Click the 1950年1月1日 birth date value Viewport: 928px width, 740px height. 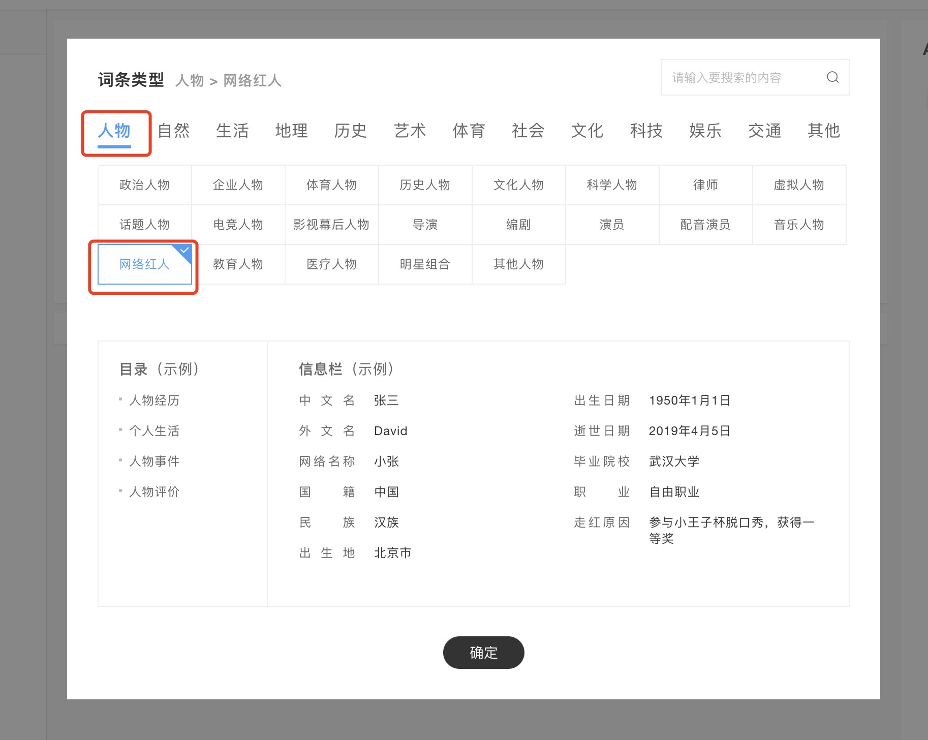click(x=690, y=400)
